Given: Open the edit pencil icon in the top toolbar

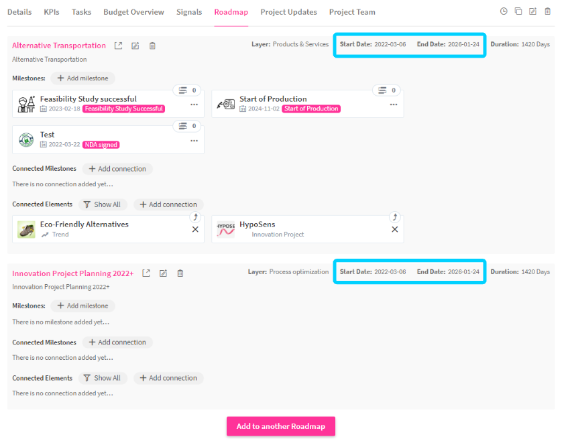Looking at the screenshot, I should pos(532,11).
